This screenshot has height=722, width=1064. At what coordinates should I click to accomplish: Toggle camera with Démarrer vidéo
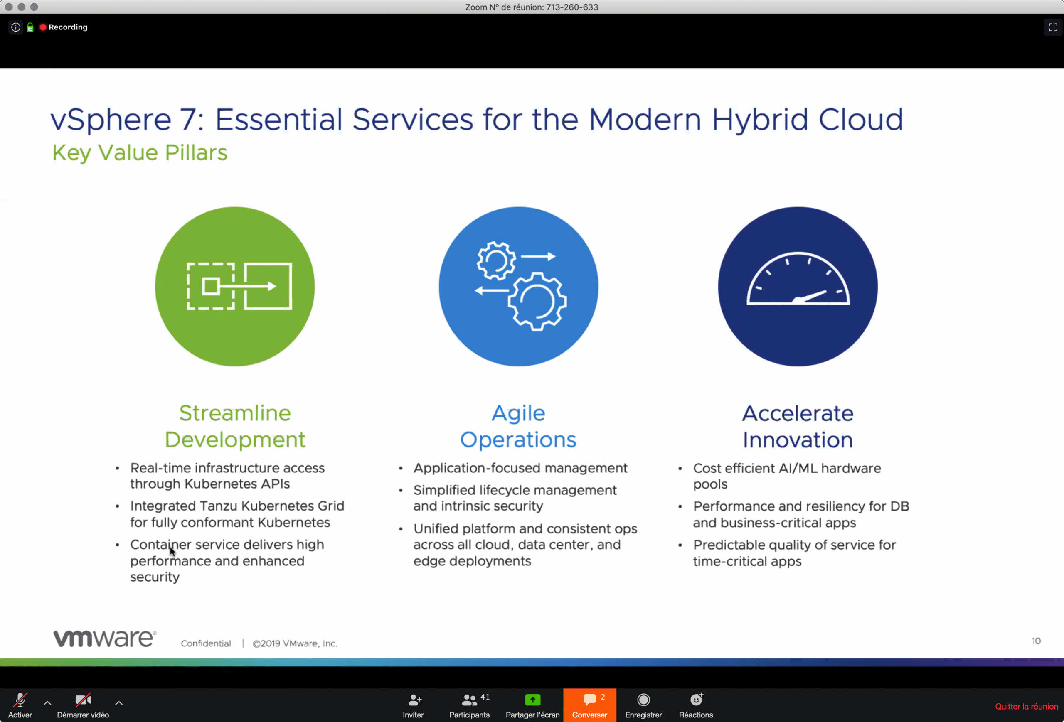[x=83, y=705]
